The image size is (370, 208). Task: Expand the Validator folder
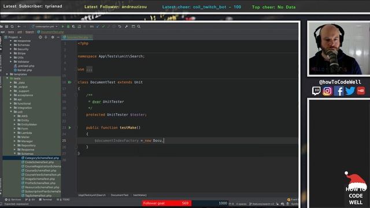[11, 62]
